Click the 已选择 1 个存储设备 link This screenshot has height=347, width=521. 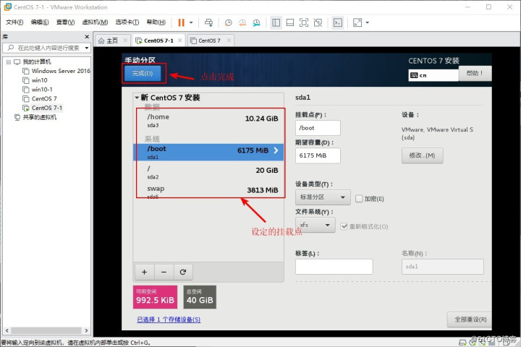pos(169,320)
